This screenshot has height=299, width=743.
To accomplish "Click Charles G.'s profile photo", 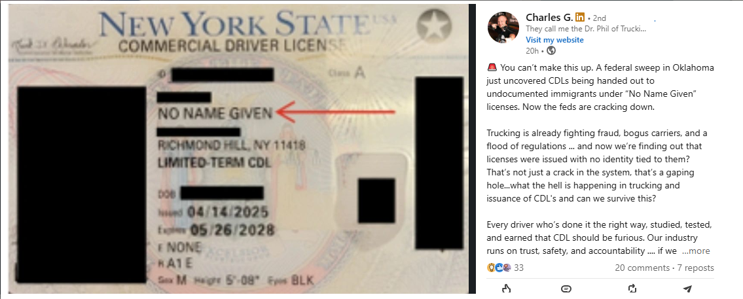I will 503,27.
